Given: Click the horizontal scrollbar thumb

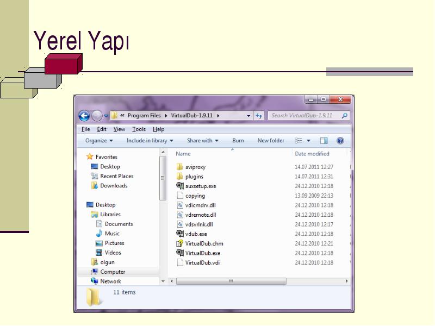Looking at the screenshot, I should coord(231,281).
